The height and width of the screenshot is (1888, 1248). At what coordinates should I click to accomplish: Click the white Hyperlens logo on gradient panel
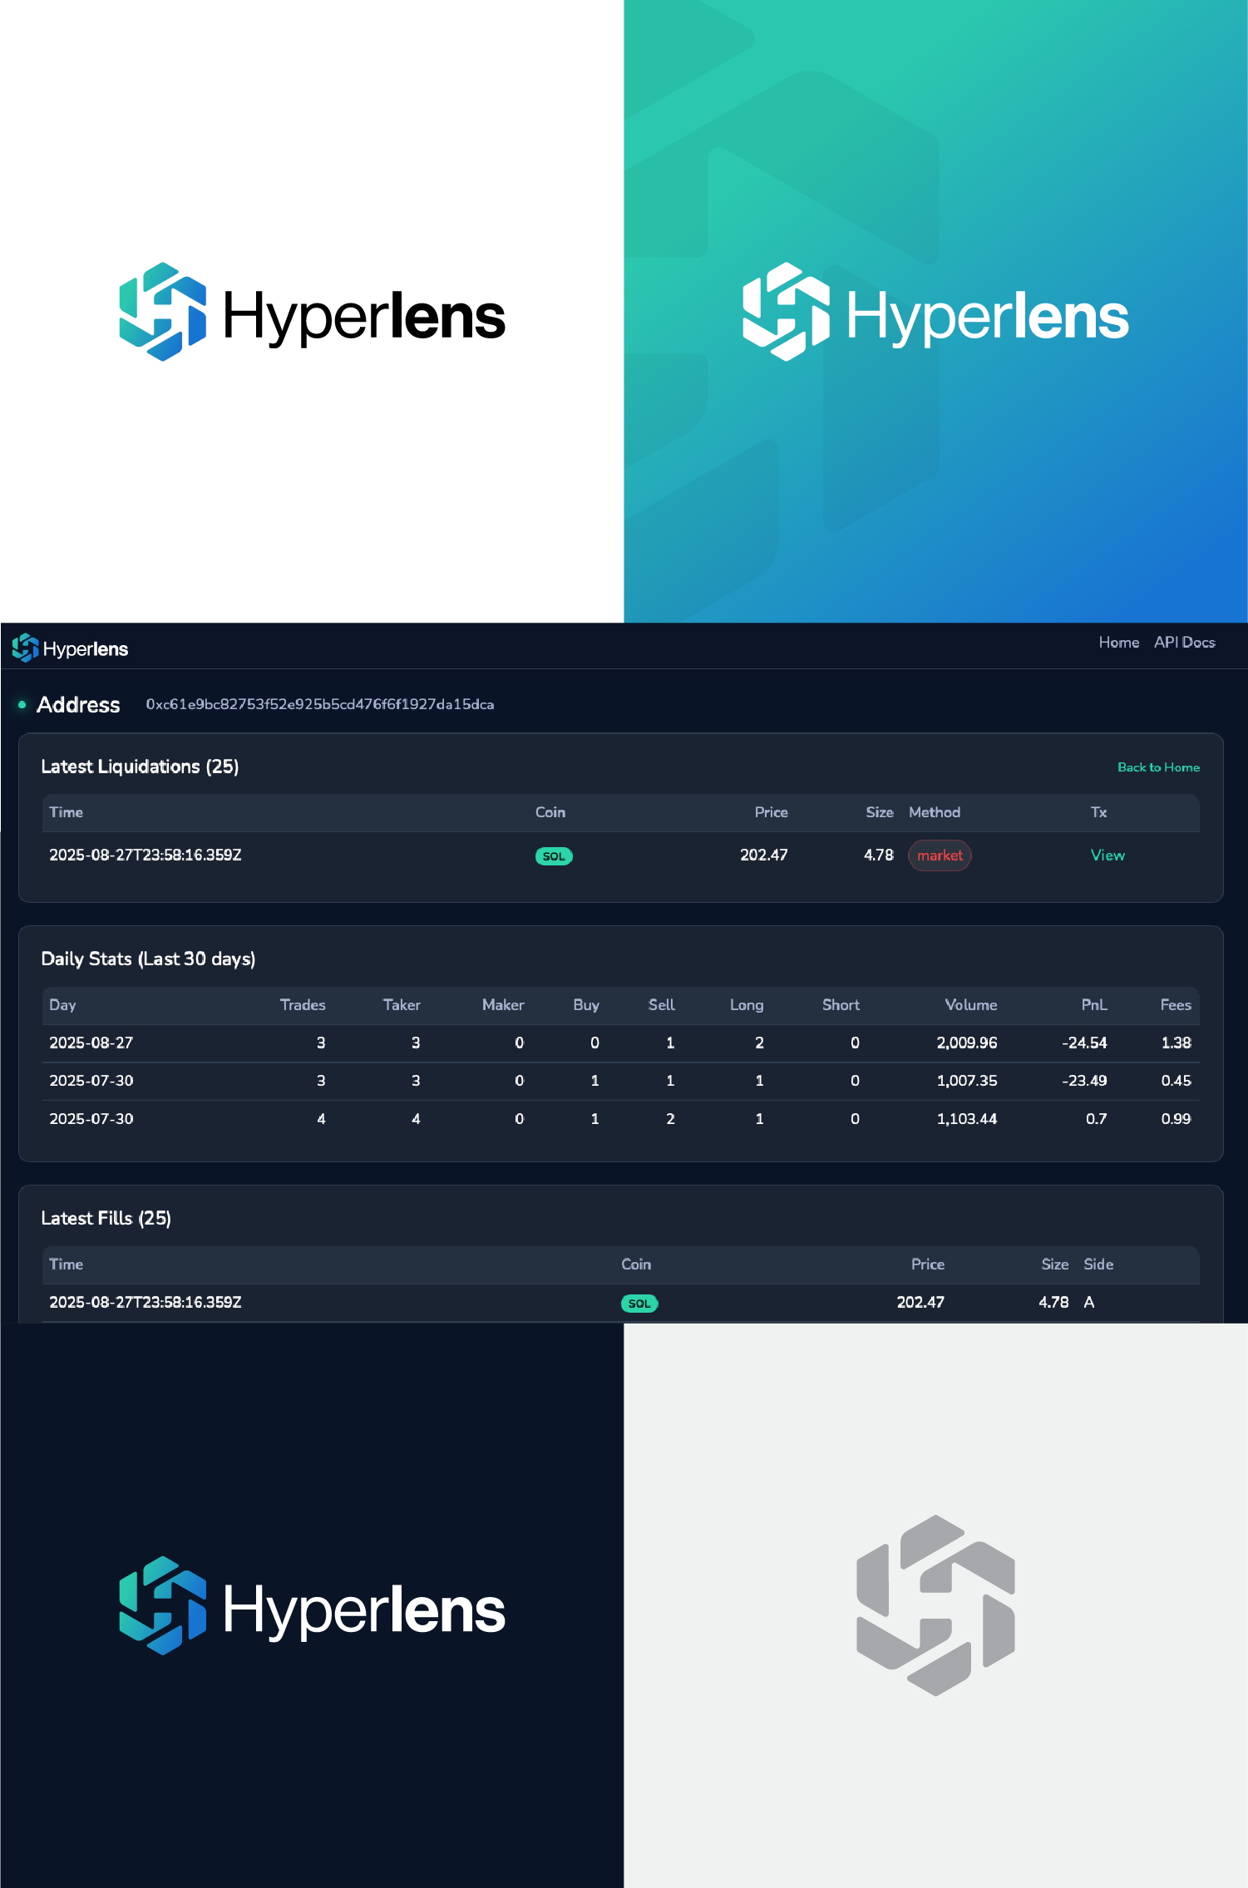point(935,312)
